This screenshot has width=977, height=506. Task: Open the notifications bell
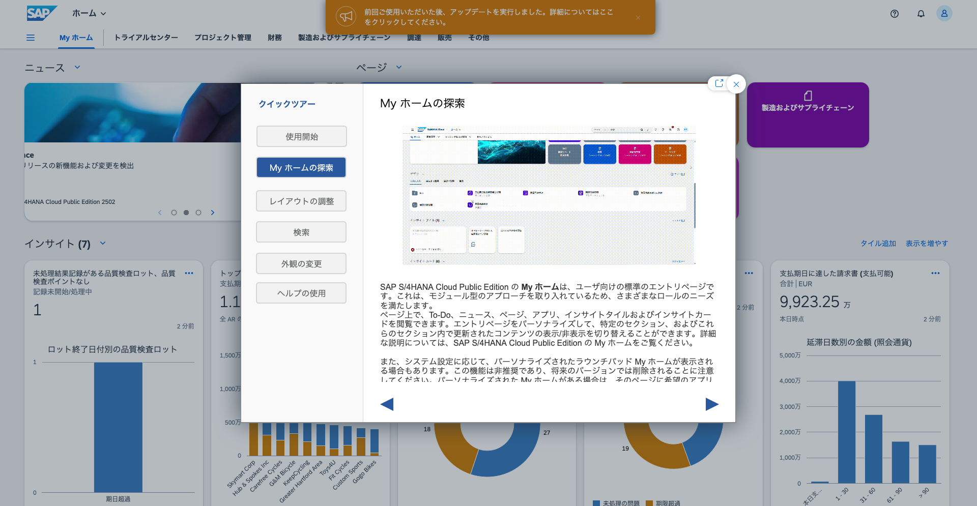click(921, 14)
